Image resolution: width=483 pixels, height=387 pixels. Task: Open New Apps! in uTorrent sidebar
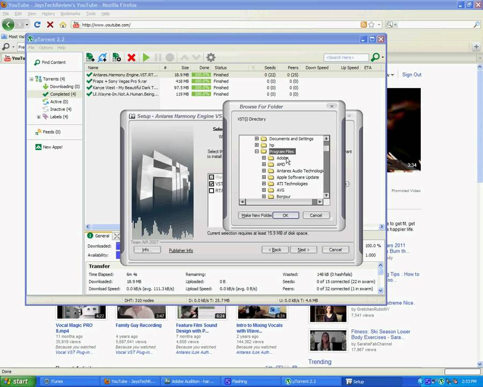click(49, 147)
